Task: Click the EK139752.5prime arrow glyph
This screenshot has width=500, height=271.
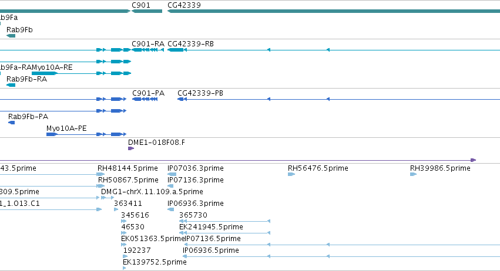Action: (x=125, y=268)
